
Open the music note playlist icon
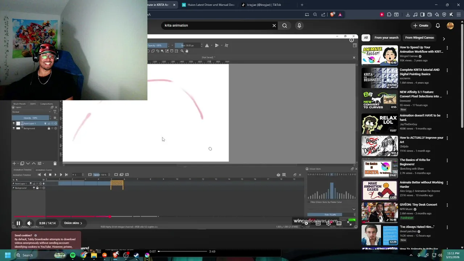click(415, 14)
